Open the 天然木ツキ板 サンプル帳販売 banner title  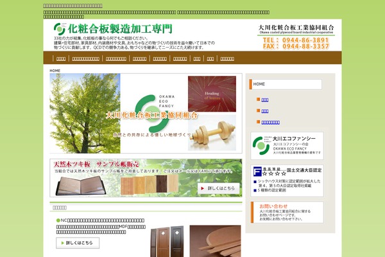click(96, 164)
